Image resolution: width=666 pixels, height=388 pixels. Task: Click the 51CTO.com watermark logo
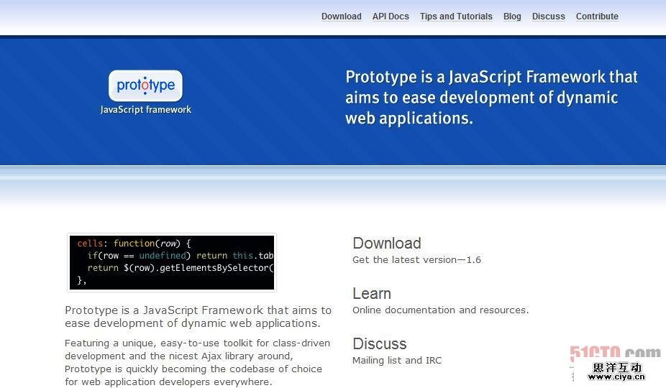coord(615,353)
